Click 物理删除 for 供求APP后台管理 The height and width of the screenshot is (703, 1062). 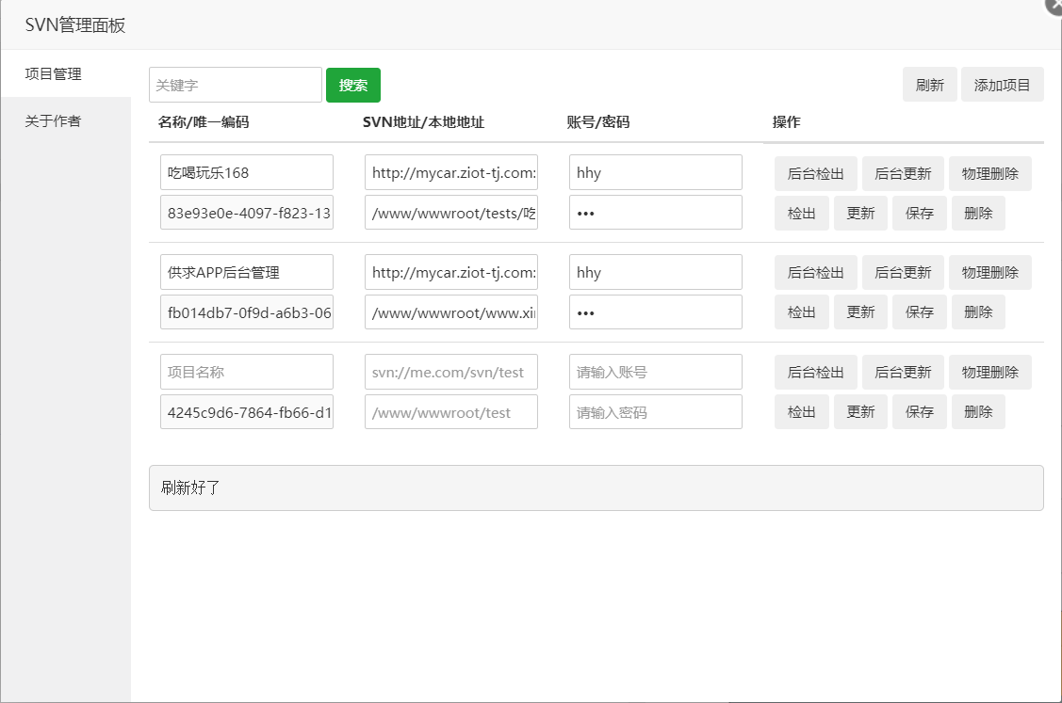coord(989,273)
